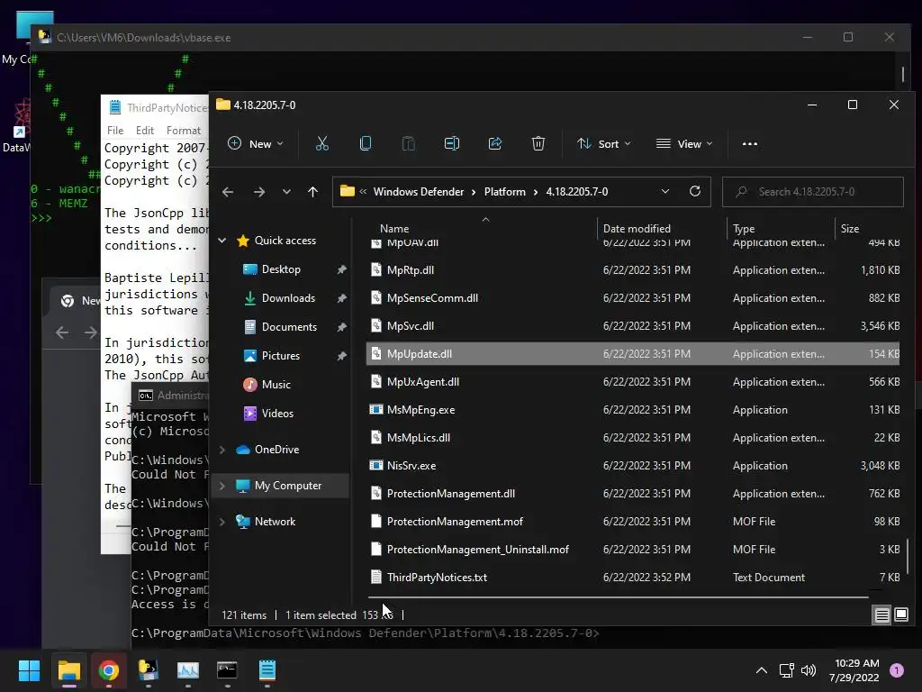Open the View dropdown menu
Screen dimensions: 922x692
click(684, 143)
